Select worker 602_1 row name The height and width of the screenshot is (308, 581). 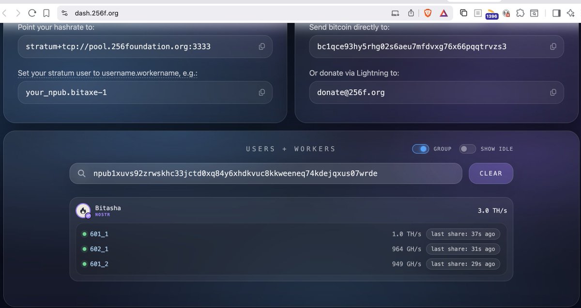click(99, 249)
